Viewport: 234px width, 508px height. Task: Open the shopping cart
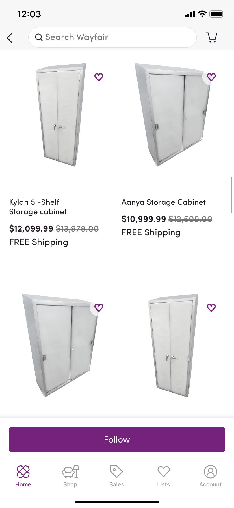coord(211,37)
